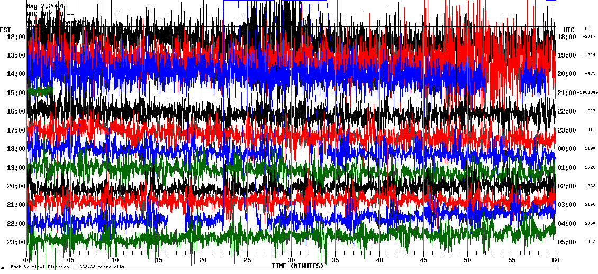Screen dimensions: 598x274
Task: Click the 12:00 EST row label
Action: [x=16, y=36]
